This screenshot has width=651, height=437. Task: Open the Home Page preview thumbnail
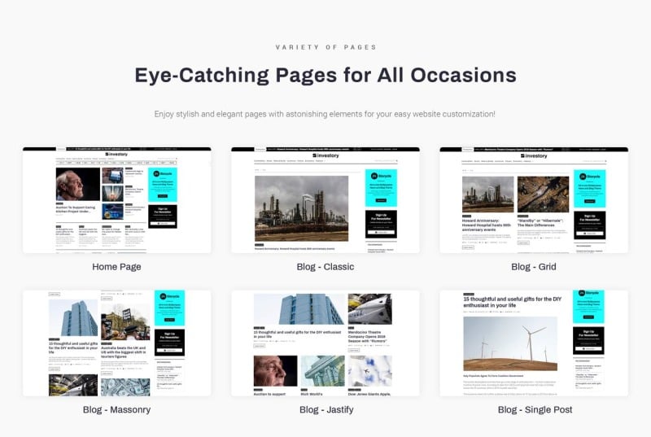pos(116,200)
